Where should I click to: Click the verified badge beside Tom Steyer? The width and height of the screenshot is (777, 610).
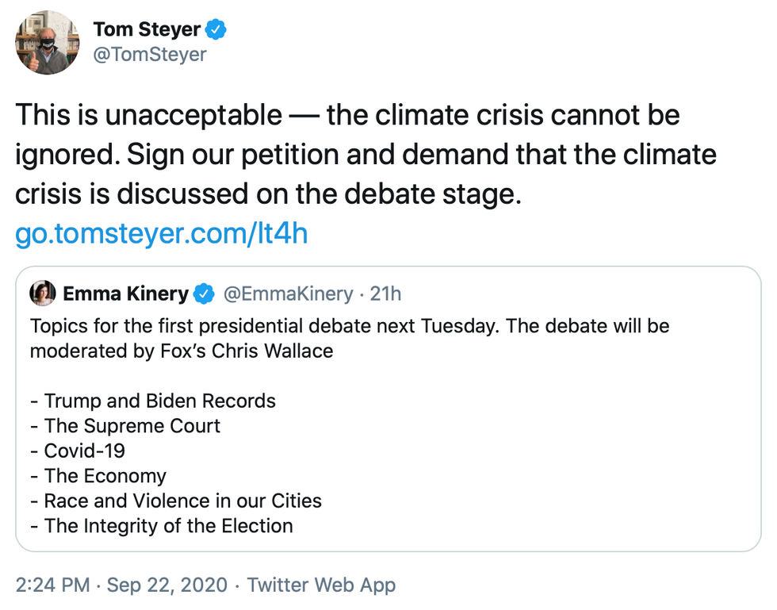[x=216, y=30]
